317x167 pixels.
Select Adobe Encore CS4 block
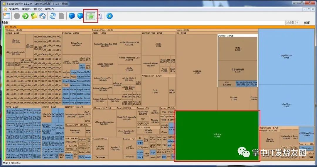[103, 79]
